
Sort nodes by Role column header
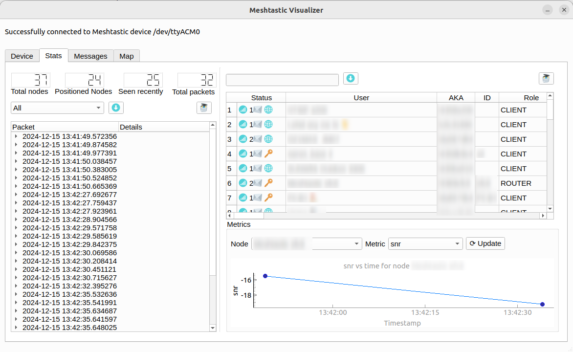[x=523, y=98]
